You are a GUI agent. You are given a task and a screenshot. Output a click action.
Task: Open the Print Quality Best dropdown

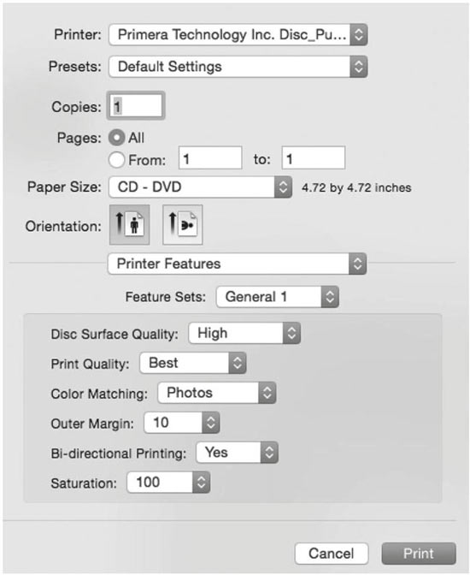coord(192,363)
